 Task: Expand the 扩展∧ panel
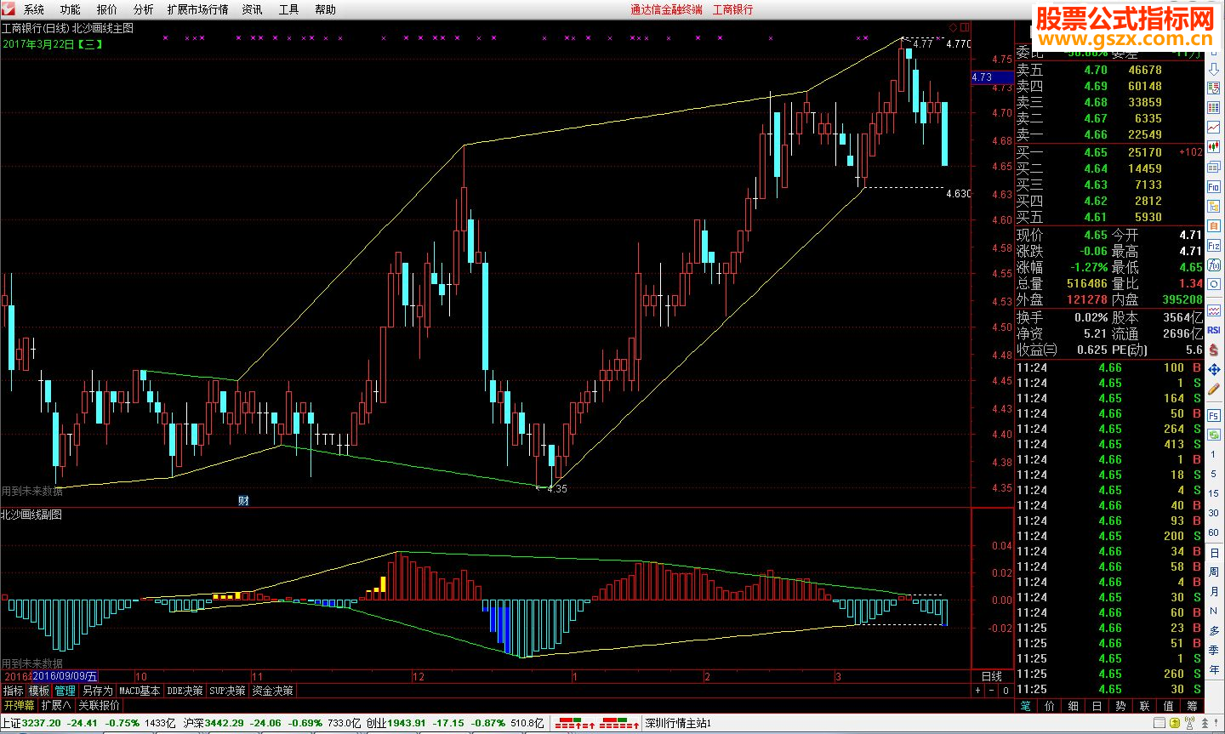coord(56,705)
